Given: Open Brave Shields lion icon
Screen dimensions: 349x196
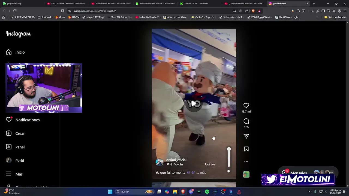Looking at the screenshot, I should click(253, 11).
